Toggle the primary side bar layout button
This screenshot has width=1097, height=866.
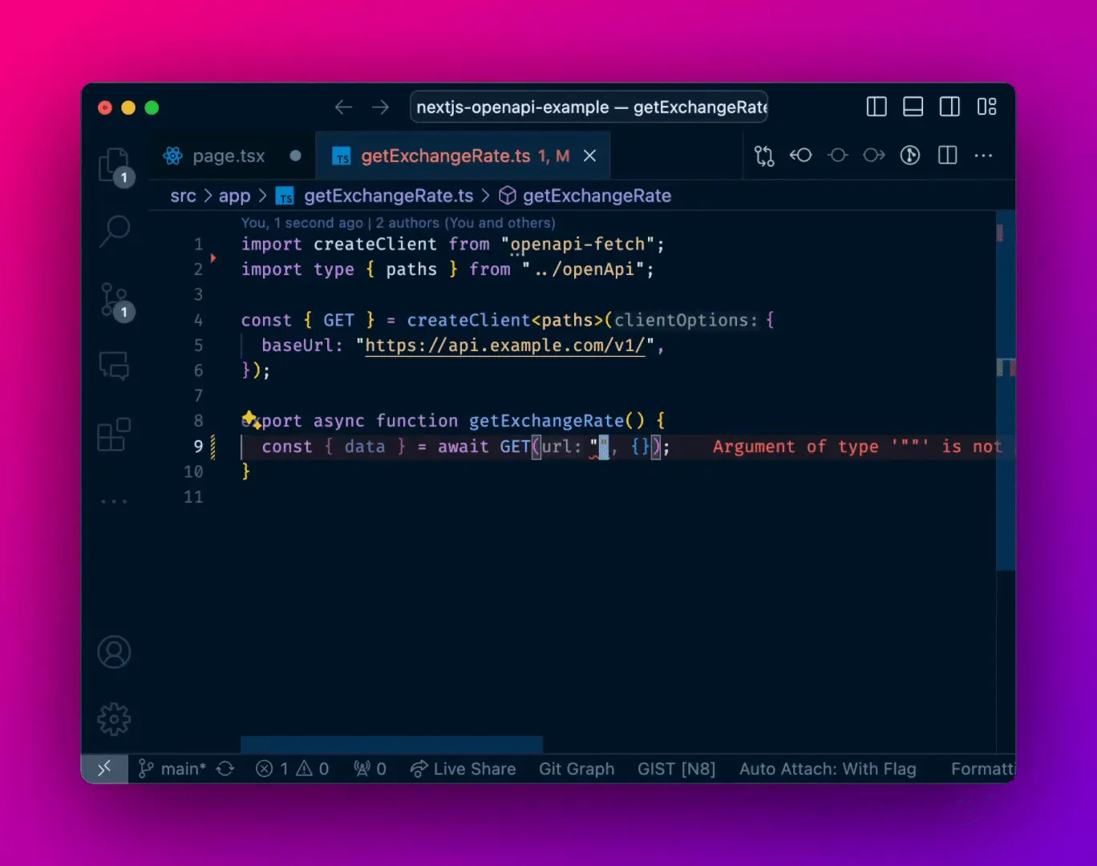click(x=876, y=107)
